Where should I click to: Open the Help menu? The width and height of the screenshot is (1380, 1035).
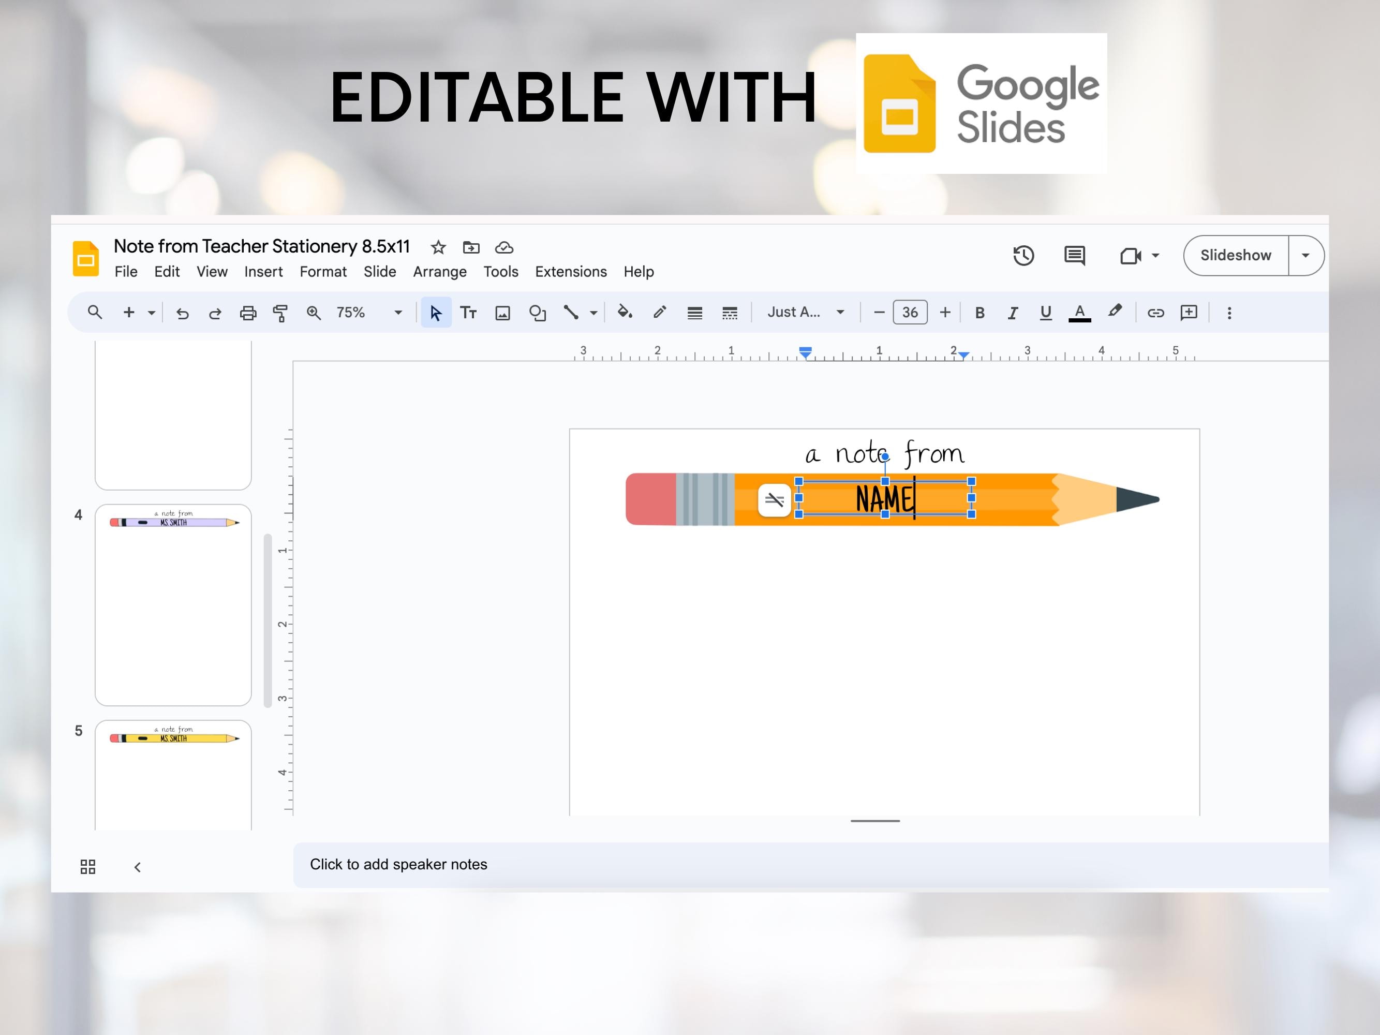click(x=639, y=271)
